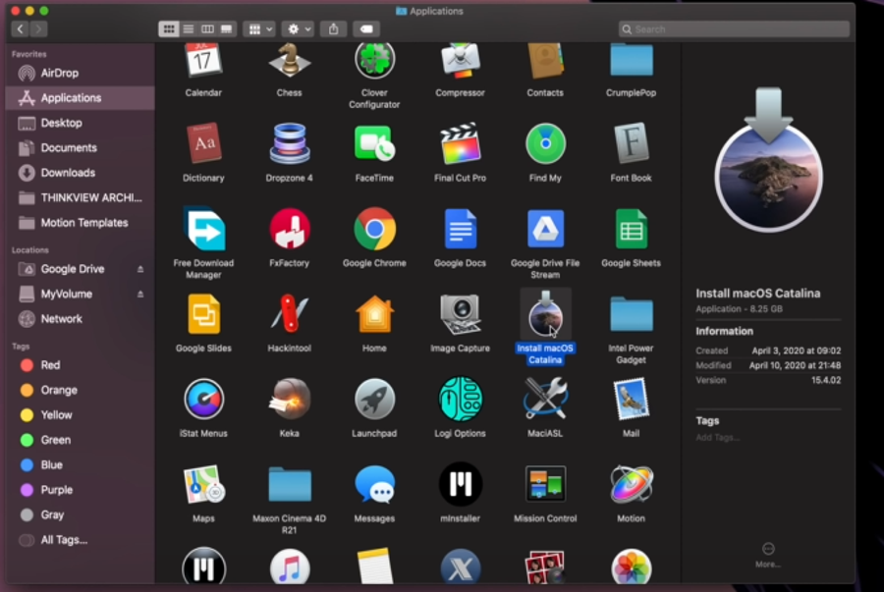Select the Mail app icon
Screen dimensions: 884x592
pyautogui.click(x=631, y=399)
